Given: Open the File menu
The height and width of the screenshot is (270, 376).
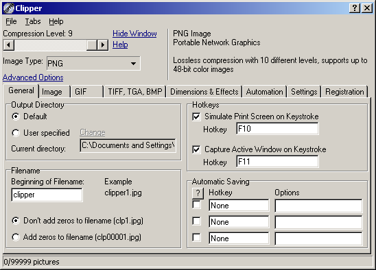Looking at the screenshot, I should pyautogui.click(x=11, y=21).
